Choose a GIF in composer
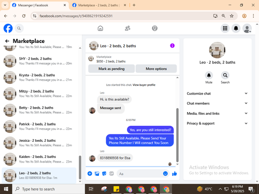The height and width of the screenshot is (194, 259). (111, 173)
